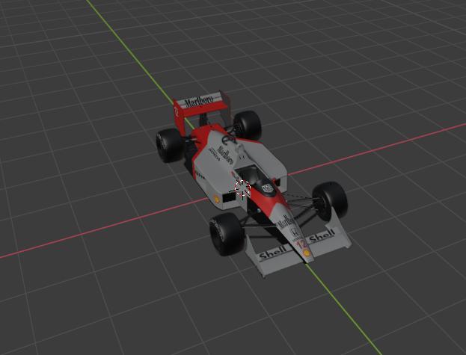Image resolution: width=466 pixels, height=355 pixels.
Task: Click the 3D cursor crosshair near the cockpit
Action: click(x=243, y=188)
